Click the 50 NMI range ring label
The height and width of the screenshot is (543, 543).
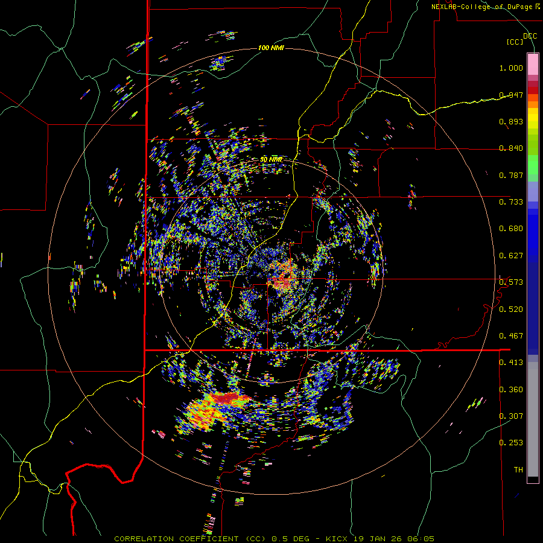[271, 160]
